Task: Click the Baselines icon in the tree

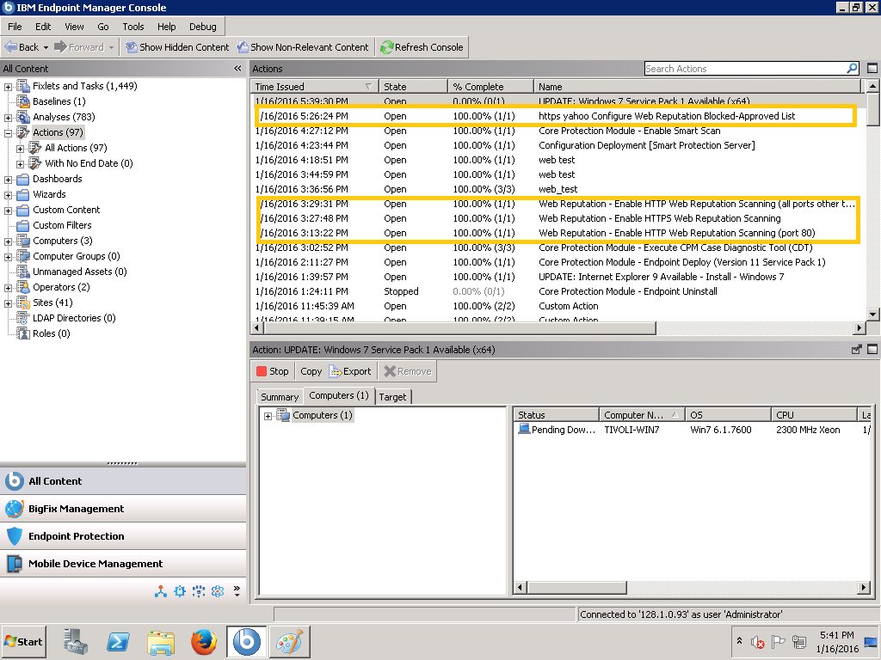Action: (23, 101)
